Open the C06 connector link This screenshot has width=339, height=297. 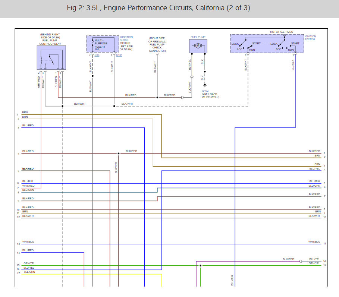pos(97,55)
